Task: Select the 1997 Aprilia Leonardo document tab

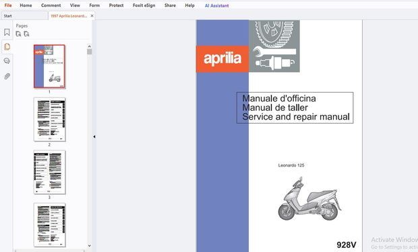Action: [69, 16]
